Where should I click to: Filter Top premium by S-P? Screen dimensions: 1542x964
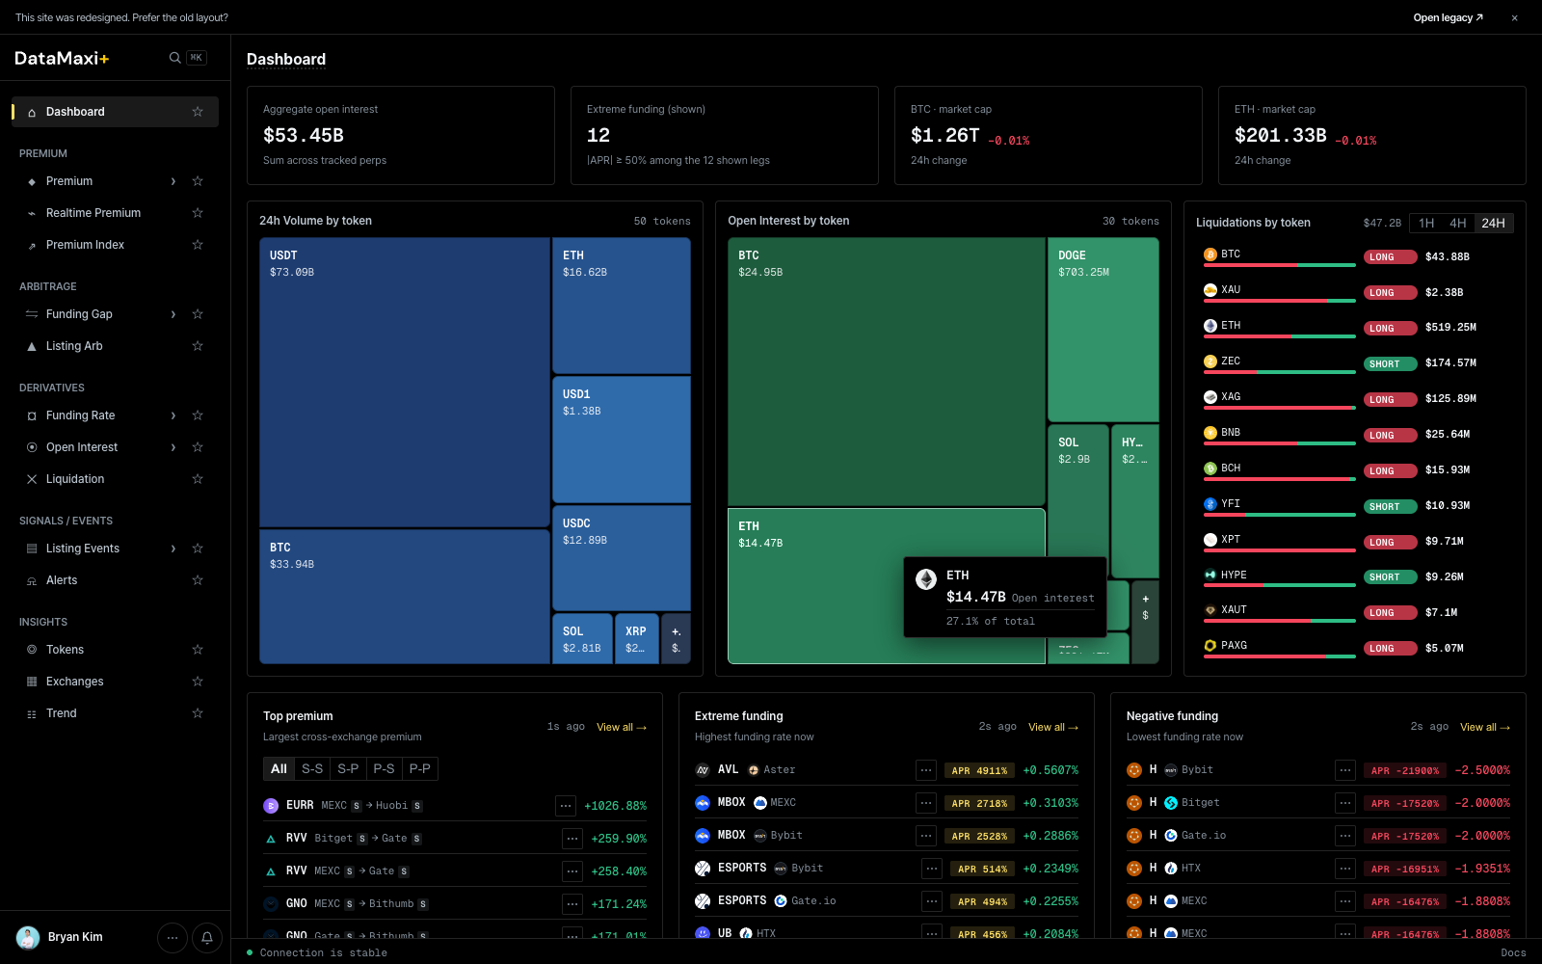click(x=348, y=769)
